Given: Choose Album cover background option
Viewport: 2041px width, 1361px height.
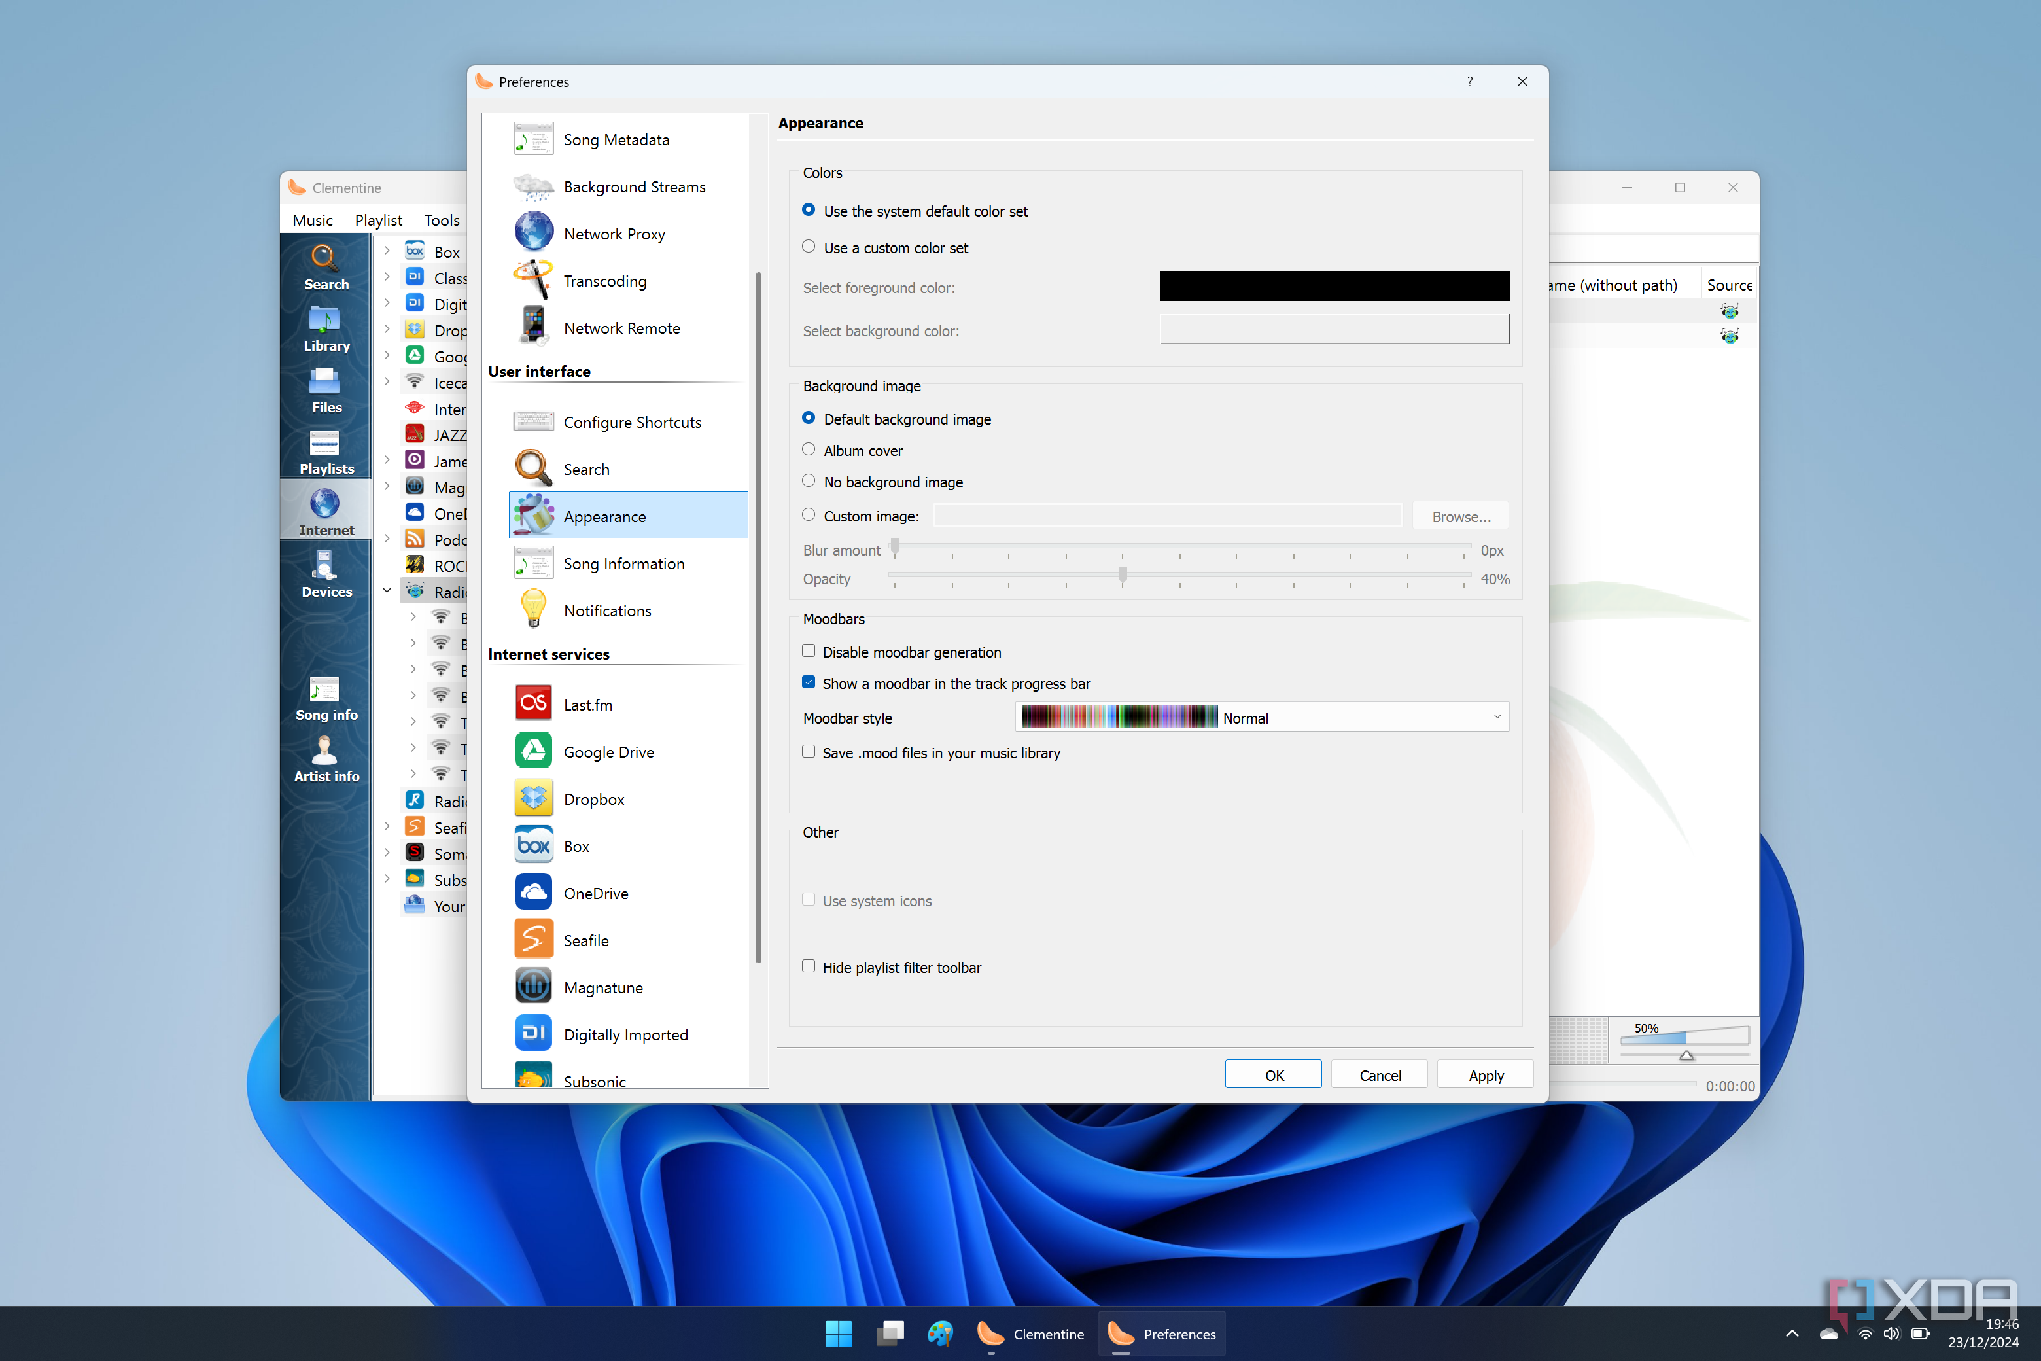Looking at the screenshot, I should click(x=852, y=450).
